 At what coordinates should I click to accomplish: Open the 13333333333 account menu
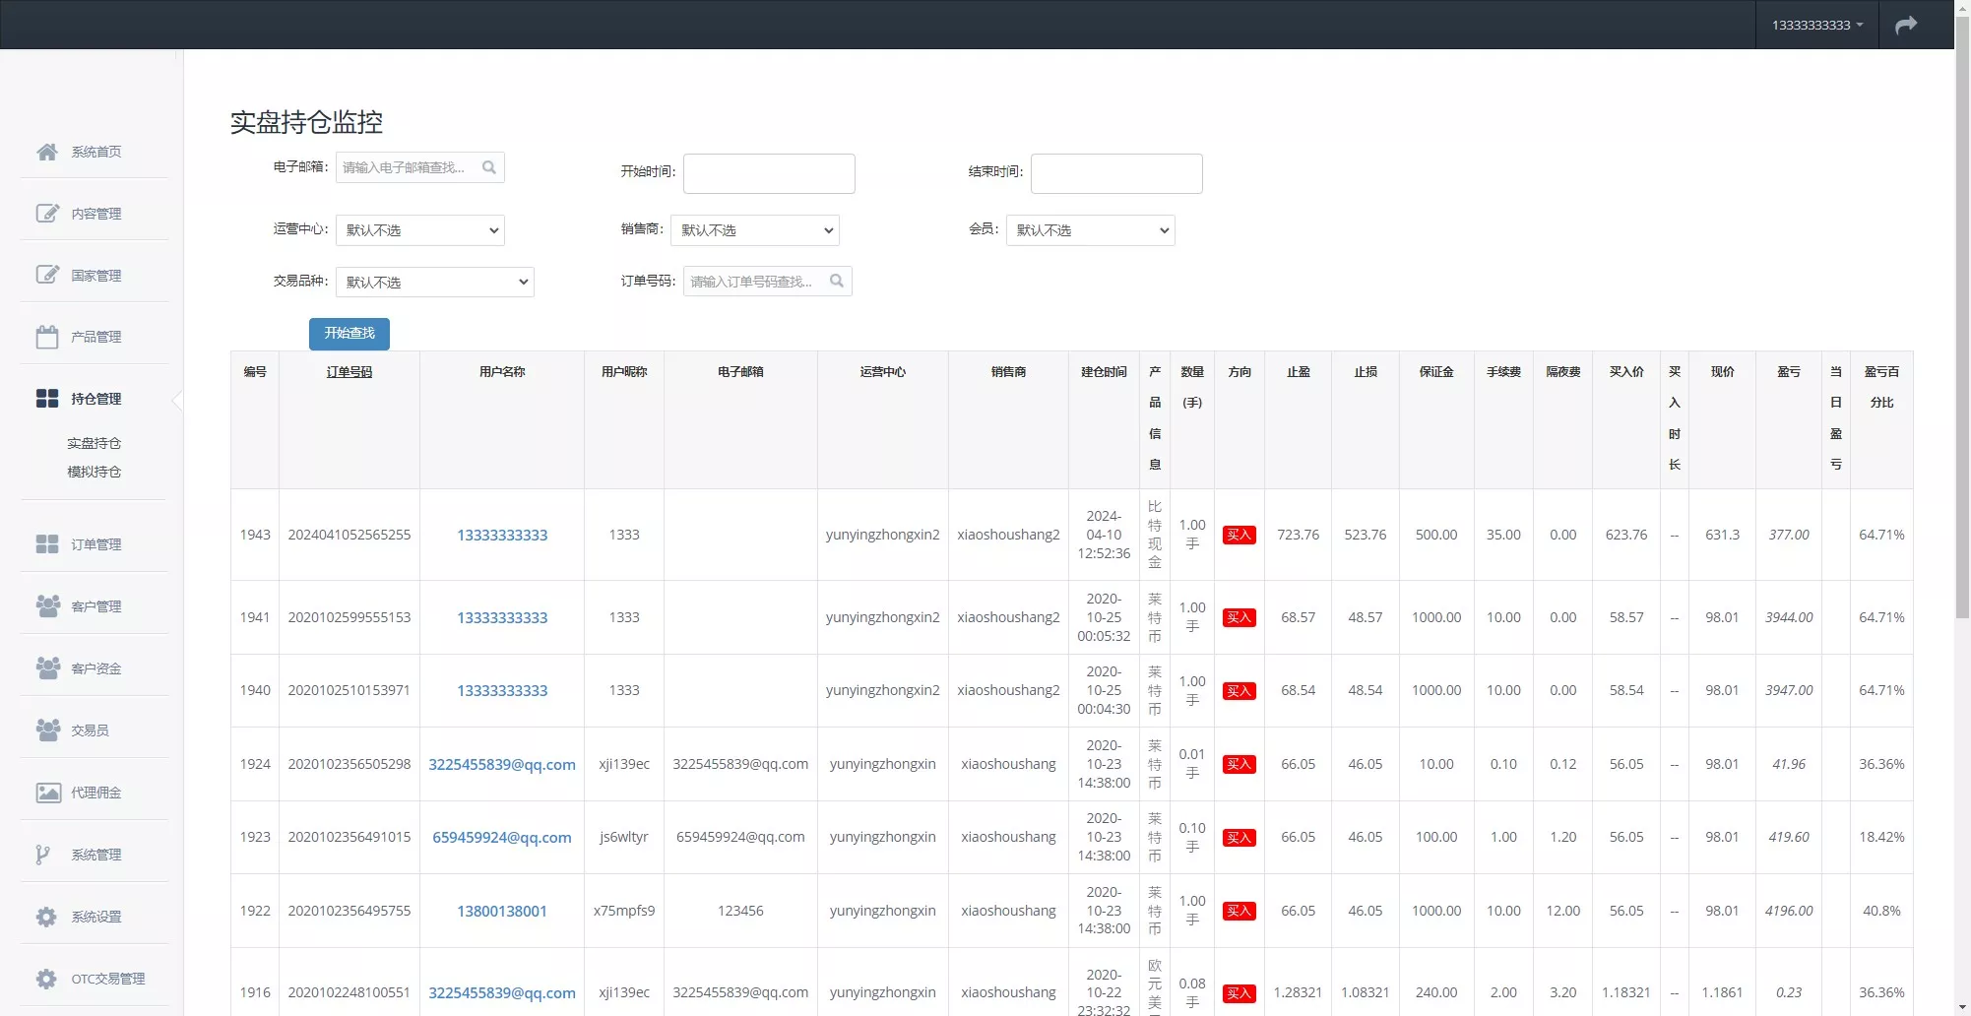coord(1816,25)
